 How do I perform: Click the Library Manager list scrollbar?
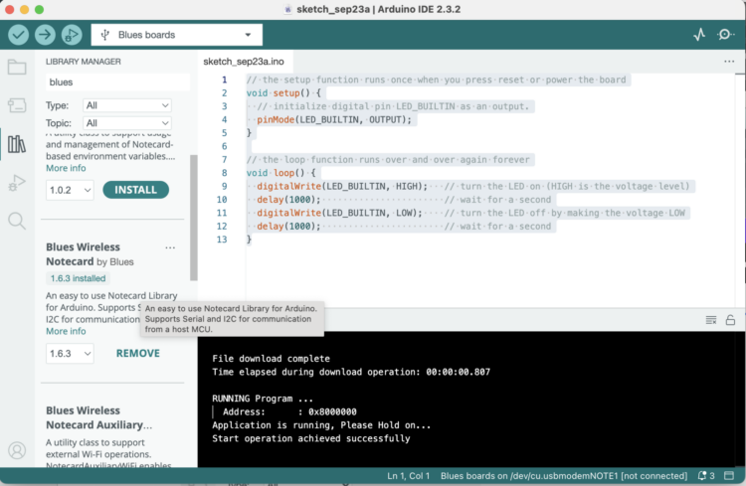tap(194, 218)
